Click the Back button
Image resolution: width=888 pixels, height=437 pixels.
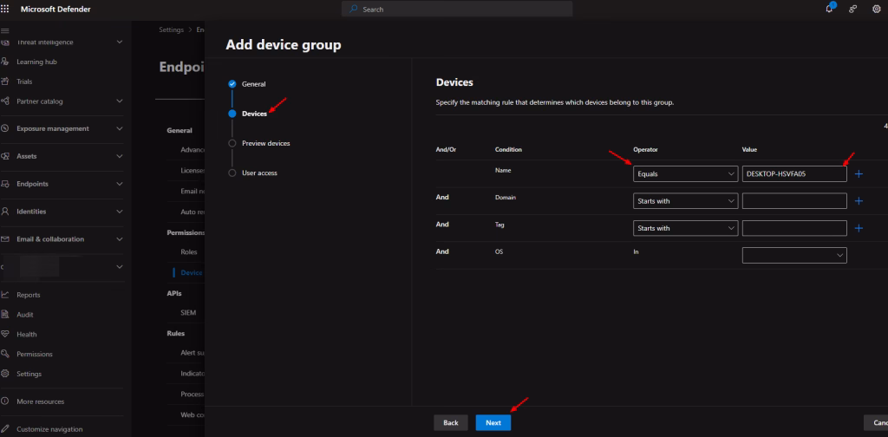(x=451, y=423)
